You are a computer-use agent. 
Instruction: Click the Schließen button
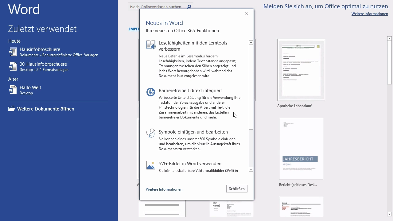point(237,189)
